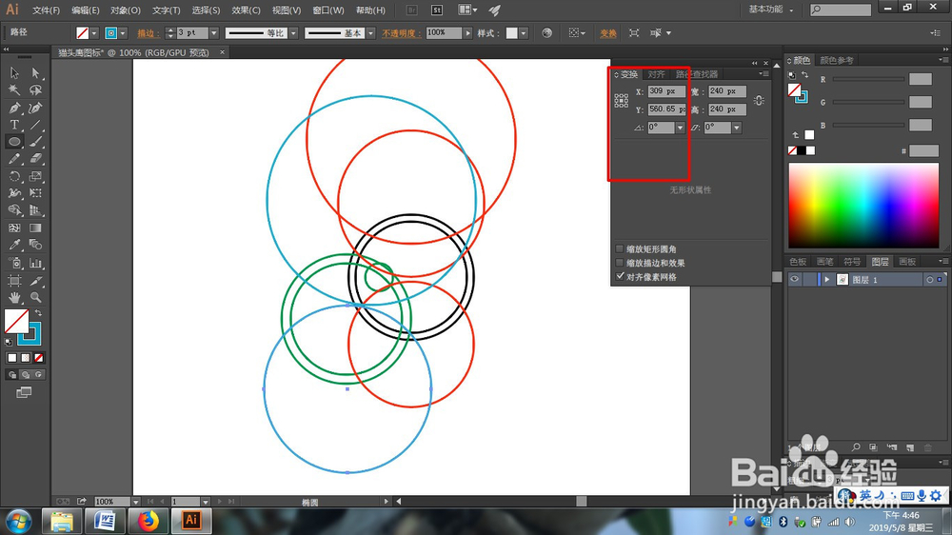Open the 效果(C) menu
Screen dimensions: 952x535
pos(246,10)
